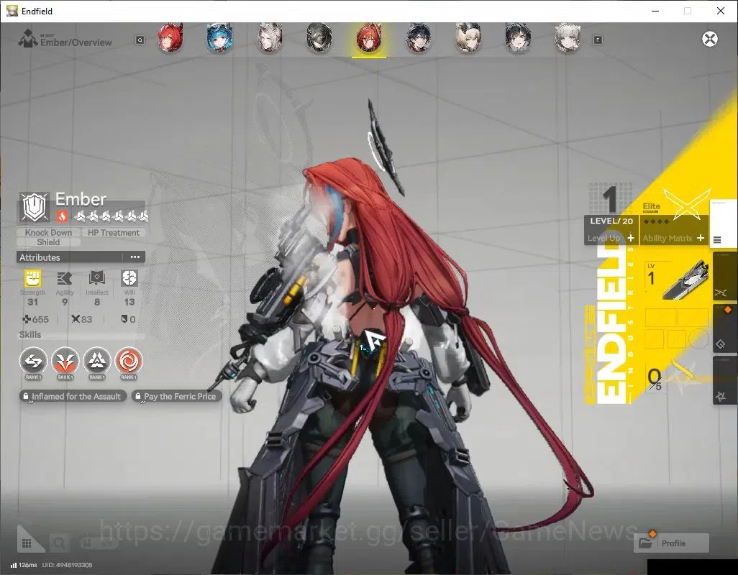This screenshot has height=575, width=738.
Task: Click the Strength fist attribute icon
Action: point(32,278)
